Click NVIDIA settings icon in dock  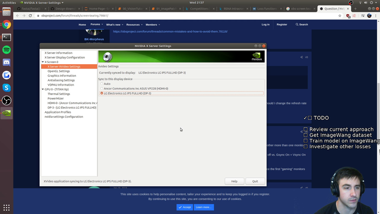(7, 113)
